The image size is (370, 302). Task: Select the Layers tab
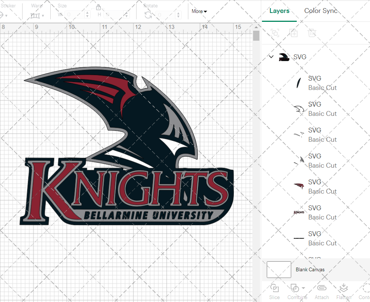coord(279,11)
